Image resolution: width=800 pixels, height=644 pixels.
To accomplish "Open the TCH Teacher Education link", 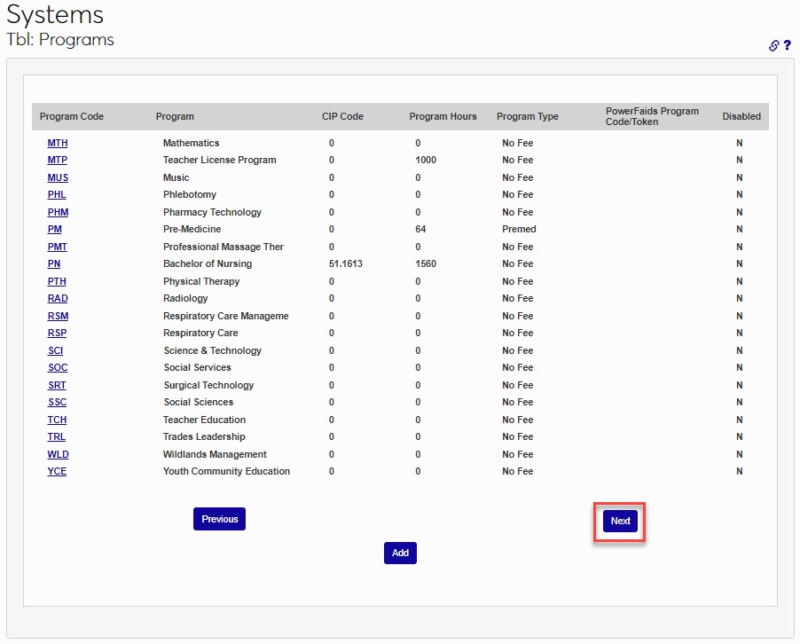I will pyautogui.click(x=57, y=420).
